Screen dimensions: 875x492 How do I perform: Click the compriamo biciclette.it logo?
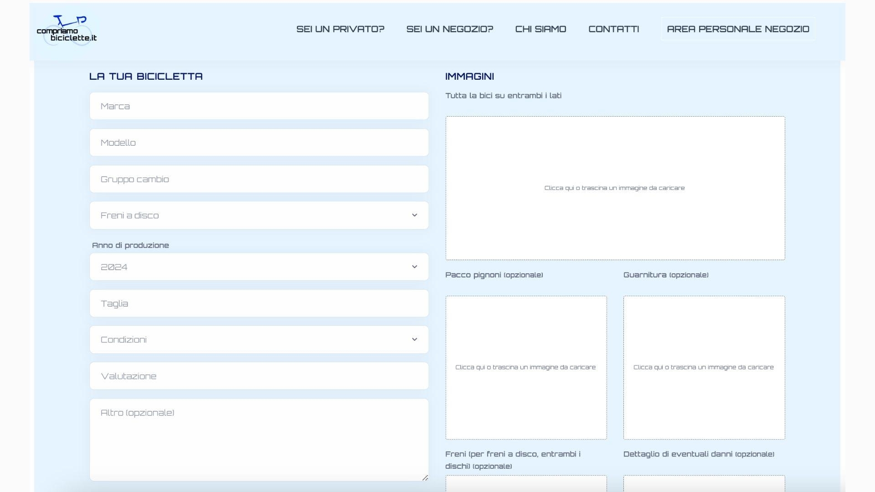tap(67, 30)
